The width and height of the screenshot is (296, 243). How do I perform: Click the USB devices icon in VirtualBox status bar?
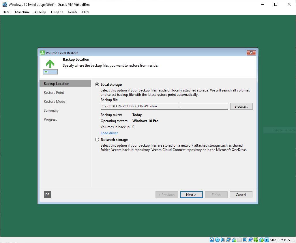pos(234,240)
